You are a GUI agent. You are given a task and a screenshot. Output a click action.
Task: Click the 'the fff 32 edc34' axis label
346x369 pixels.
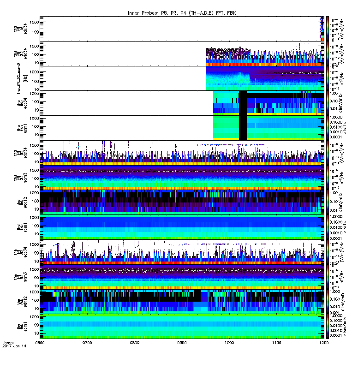(20, 252)
